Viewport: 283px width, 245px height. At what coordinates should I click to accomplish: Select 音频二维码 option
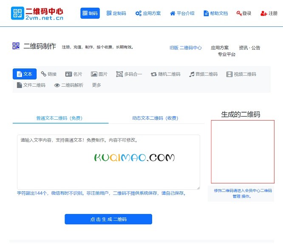(203, 74)
